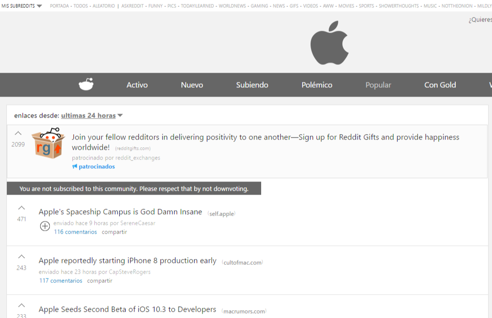
Task: Click the Apple logo header image
Action: [x=330, y=42]
